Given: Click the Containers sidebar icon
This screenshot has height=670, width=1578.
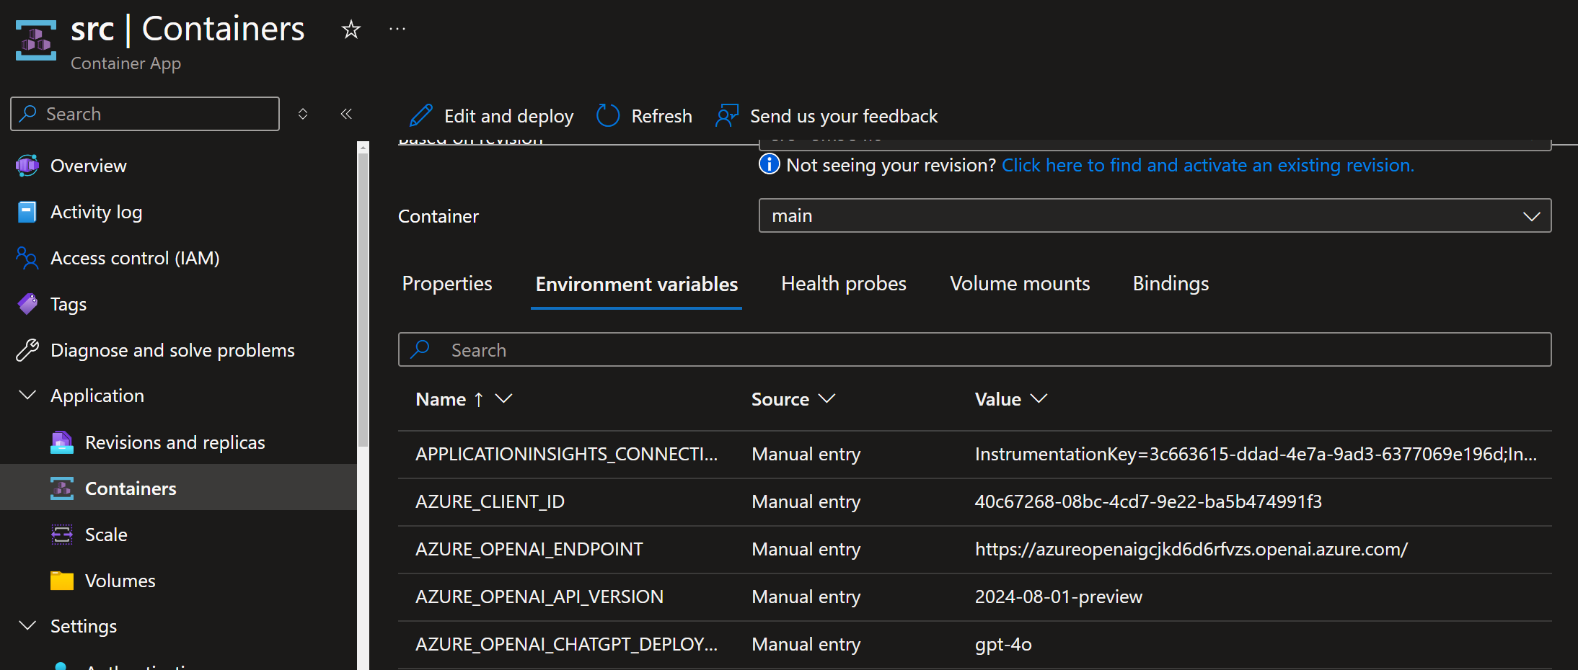Looking at the screenshot, I should coord(62,488).
